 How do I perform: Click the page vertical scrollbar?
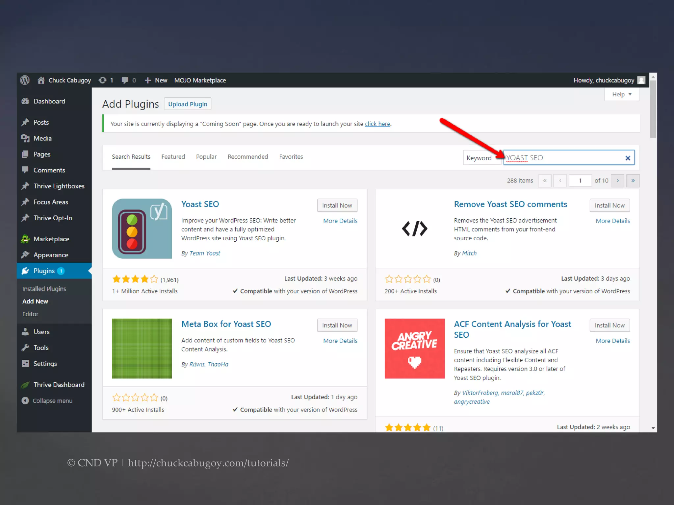[x=653, y=109]
